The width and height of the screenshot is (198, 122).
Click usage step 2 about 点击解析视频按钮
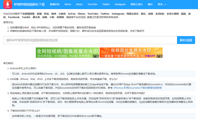click(x=77, y=31)
